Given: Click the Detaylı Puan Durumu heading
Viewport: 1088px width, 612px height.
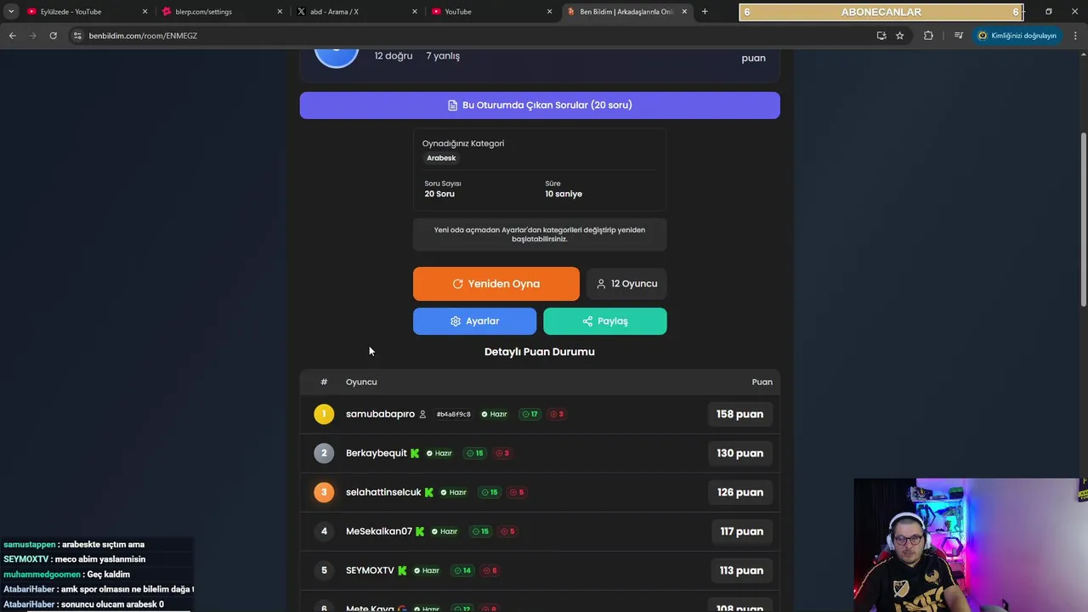Looking at the screenshot, I should pyautogui.click(x=540, y=352).
